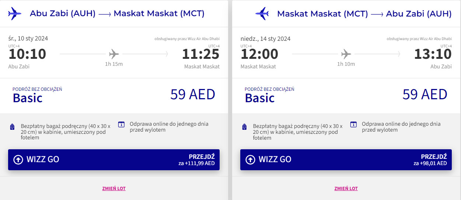Upgrade to WIZZ GO for +111,99 AED
This screenshot has width=461, height=200.
coord(114,160)
